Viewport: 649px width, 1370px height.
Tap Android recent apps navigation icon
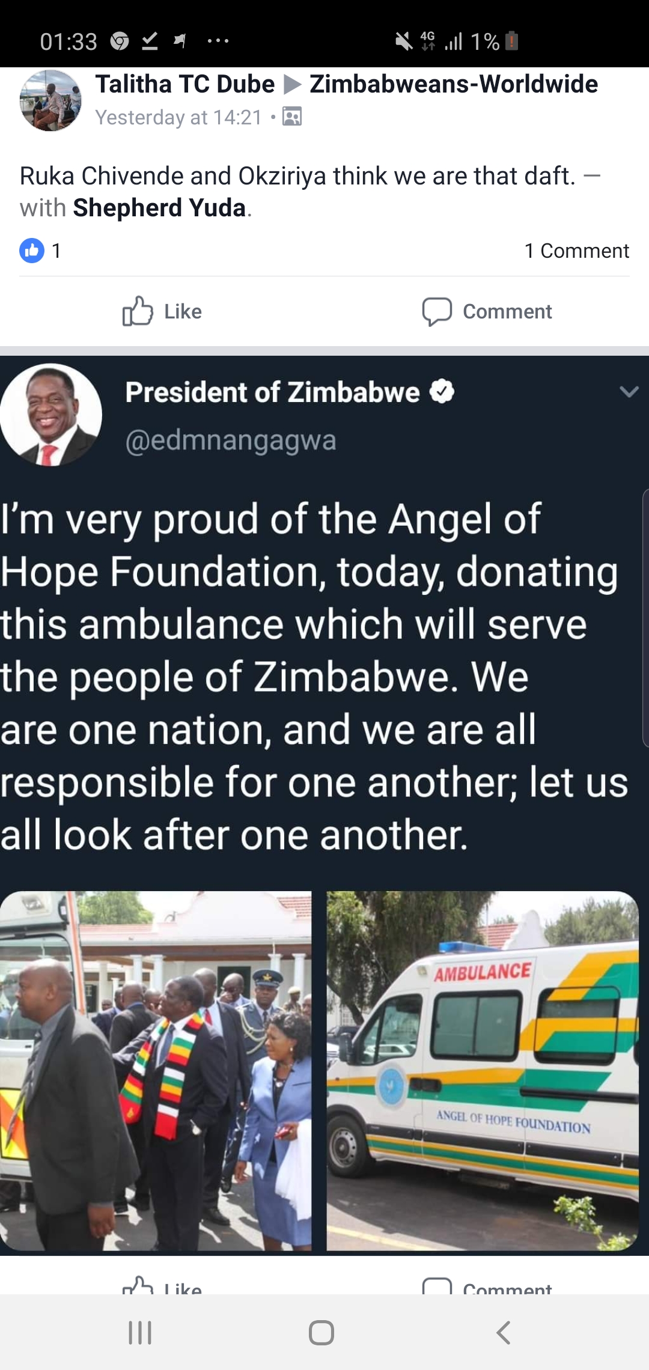(140, 1332)
